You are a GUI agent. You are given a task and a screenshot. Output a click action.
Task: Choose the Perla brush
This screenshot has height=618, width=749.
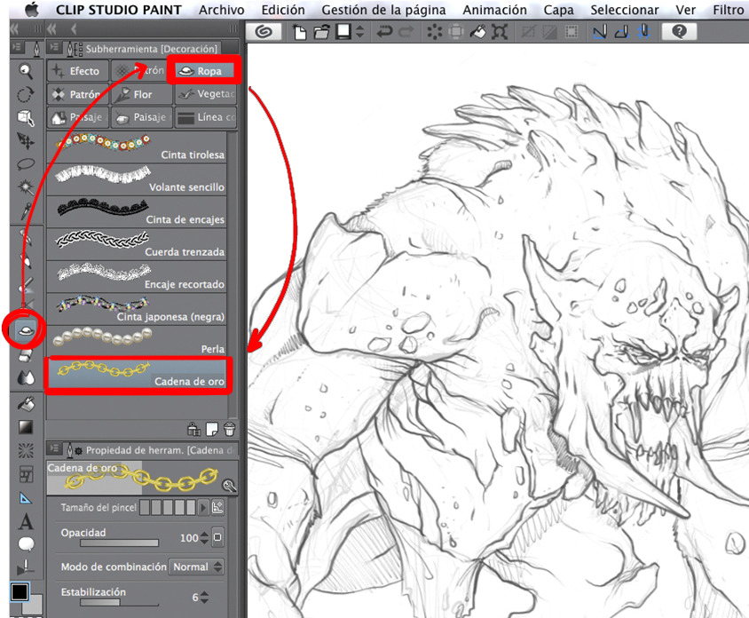[137, 341]
